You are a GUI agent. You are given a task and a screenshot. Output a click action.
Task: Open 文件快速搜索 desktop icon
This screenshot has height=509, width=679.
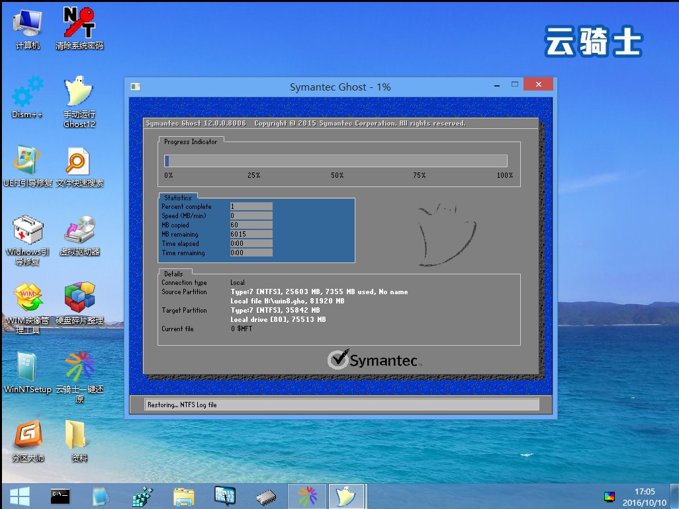pos(79,167)
